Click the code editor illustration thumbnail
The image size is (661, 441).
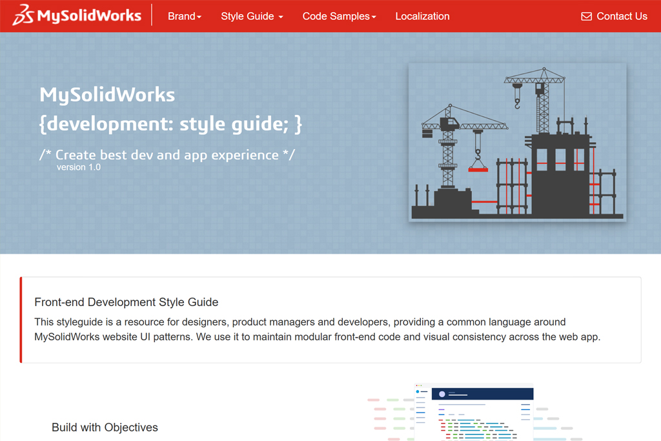[474, 411]
